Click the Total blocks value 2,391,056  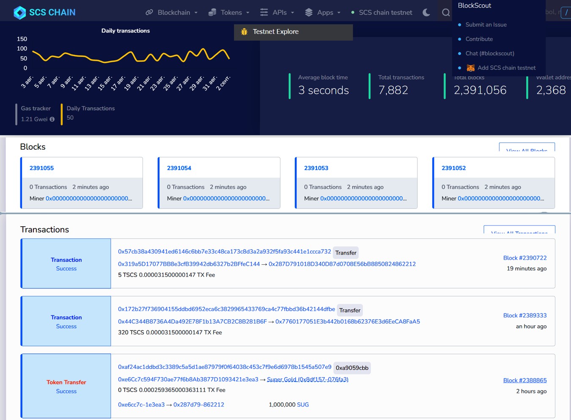click(x=480, y=90)
